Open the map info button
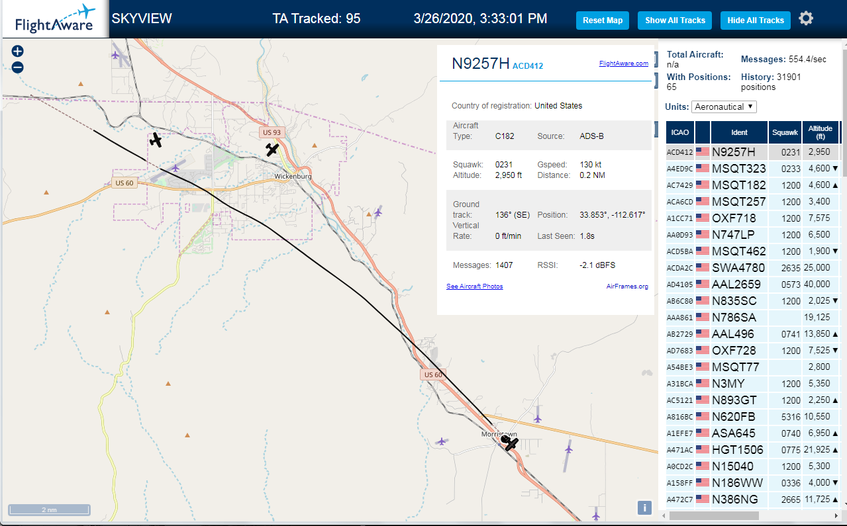The width and height of the screenshot is (847, 526). (644, 507)
